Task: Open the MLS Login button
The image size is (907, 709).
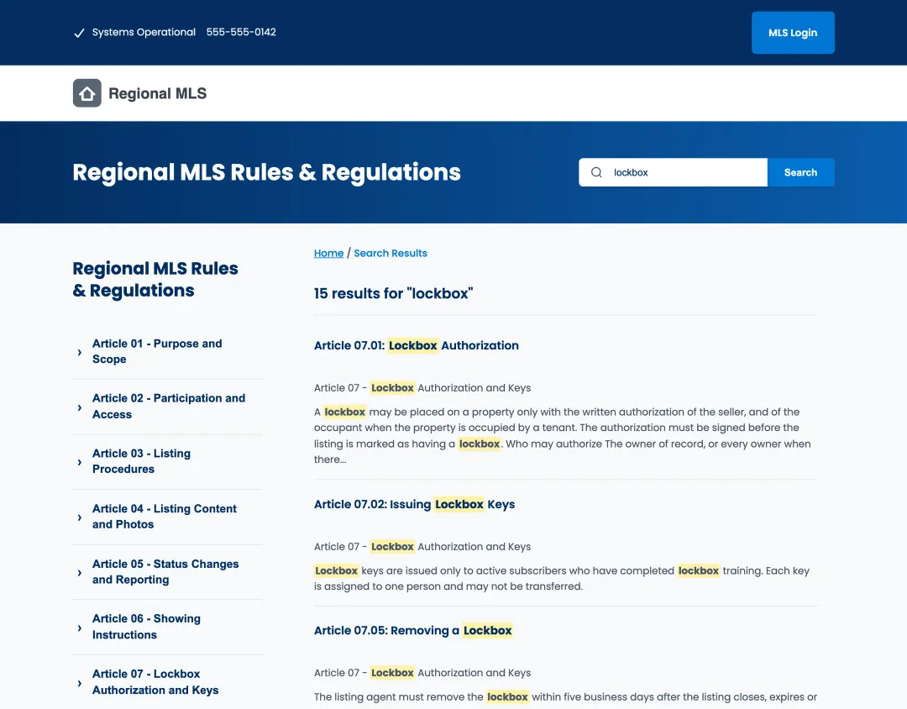Action: pyautogui.click(x=793, y=33)
